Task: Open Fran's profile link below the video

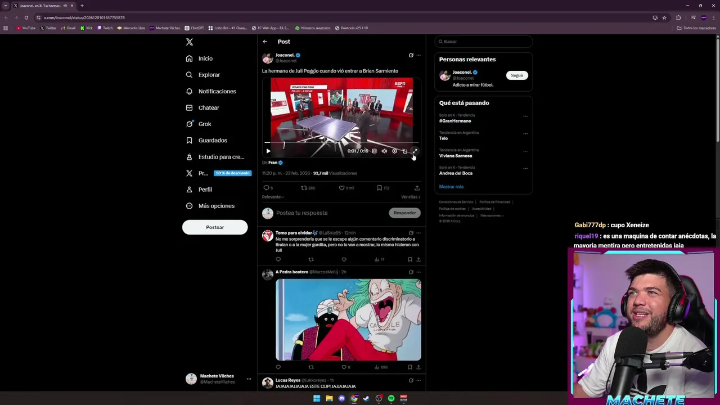Action: tap(273, 163)
